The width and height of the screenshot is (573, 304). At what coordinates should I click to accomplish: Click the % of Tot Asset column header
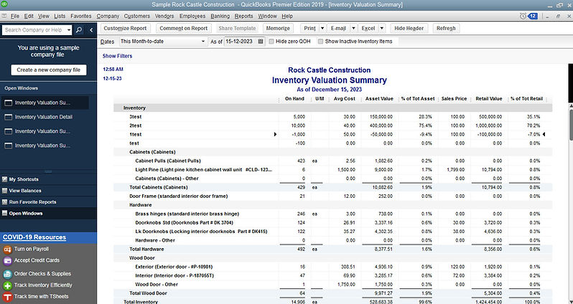(x=418, y=99)
